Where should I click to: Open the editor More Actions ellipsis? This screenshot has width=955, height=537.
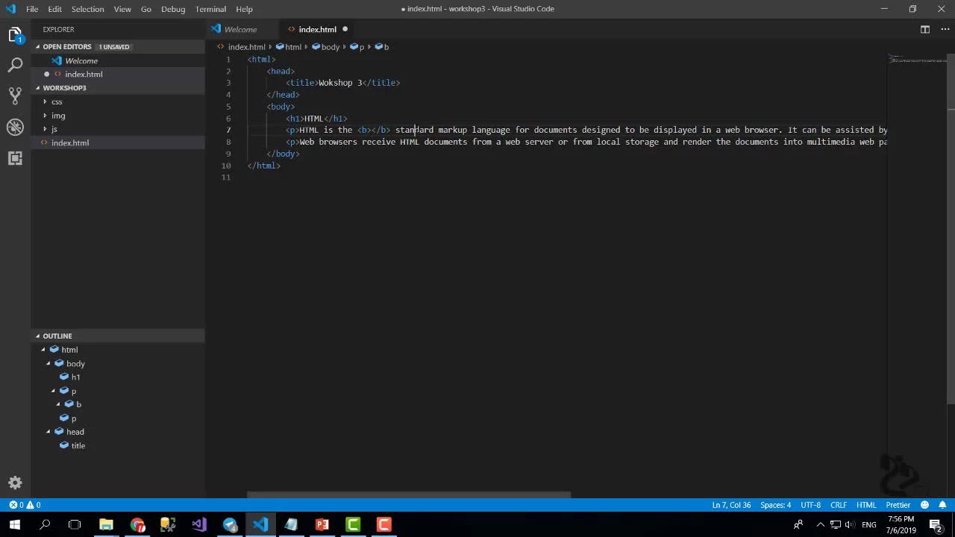point(945,29)
